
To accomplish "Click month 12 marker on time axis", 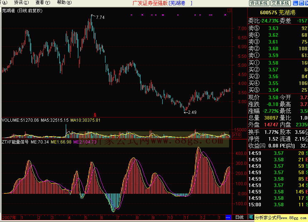I will pos(203,217).
